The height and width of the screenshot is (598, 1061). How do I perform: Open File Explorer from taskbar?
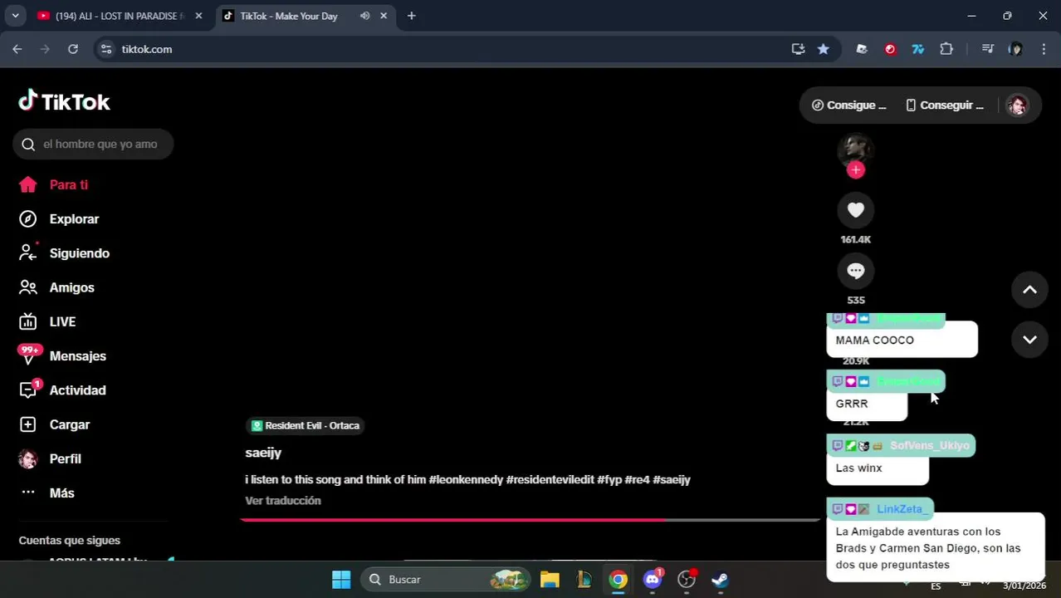pyautogui.click(x=550, y=580)
